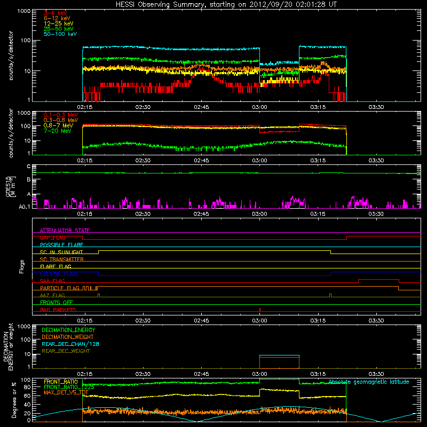The height and width of the screenshot is (427, 427).
Task: Click the Degrees or % axis label
Action: pyautogui.click(x=14, y=400)
